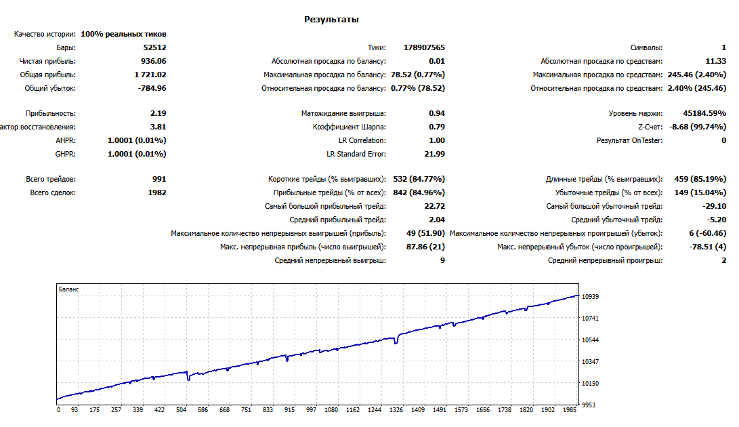Screen dimensions: 739x427
Task: Click the Результаты report heading
Action: coord(331,20)
